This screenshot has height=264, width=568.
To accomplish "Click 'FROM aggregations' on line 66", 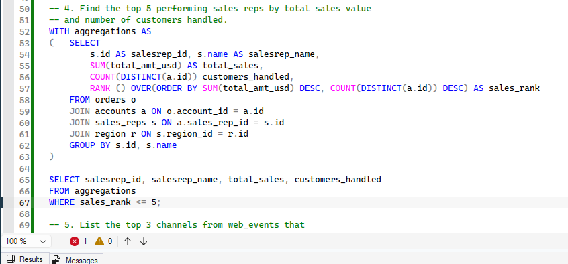I will pos(93,190).
